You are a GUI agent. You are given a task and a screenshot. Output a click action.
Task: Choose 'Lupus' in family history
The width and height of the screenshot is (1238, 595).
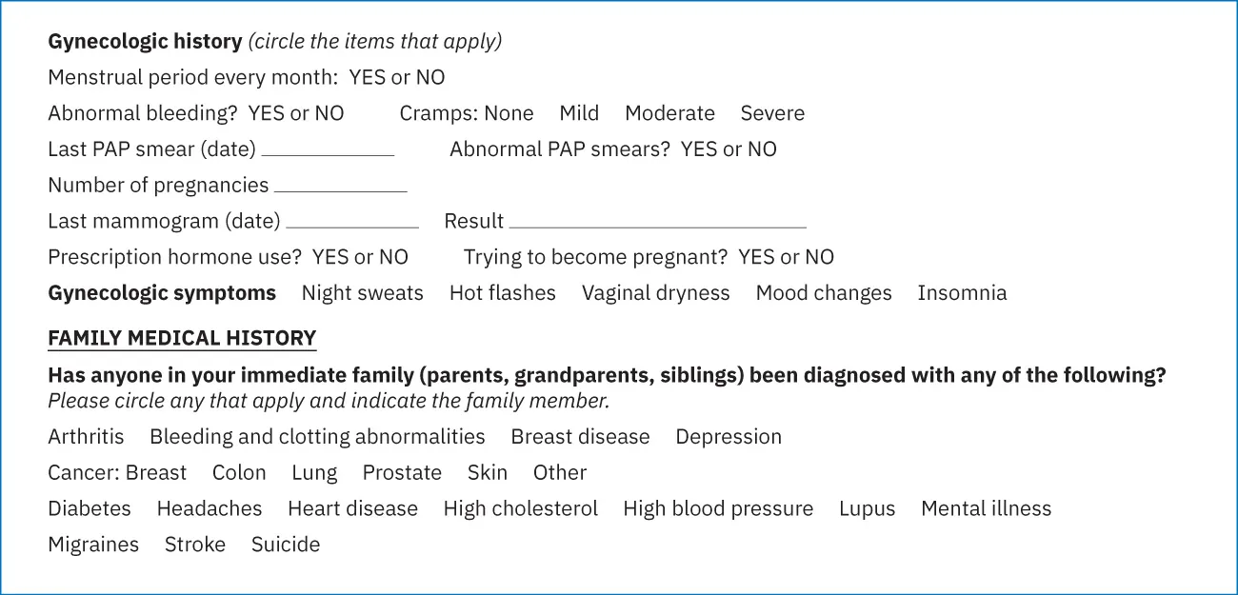(867, 509)
